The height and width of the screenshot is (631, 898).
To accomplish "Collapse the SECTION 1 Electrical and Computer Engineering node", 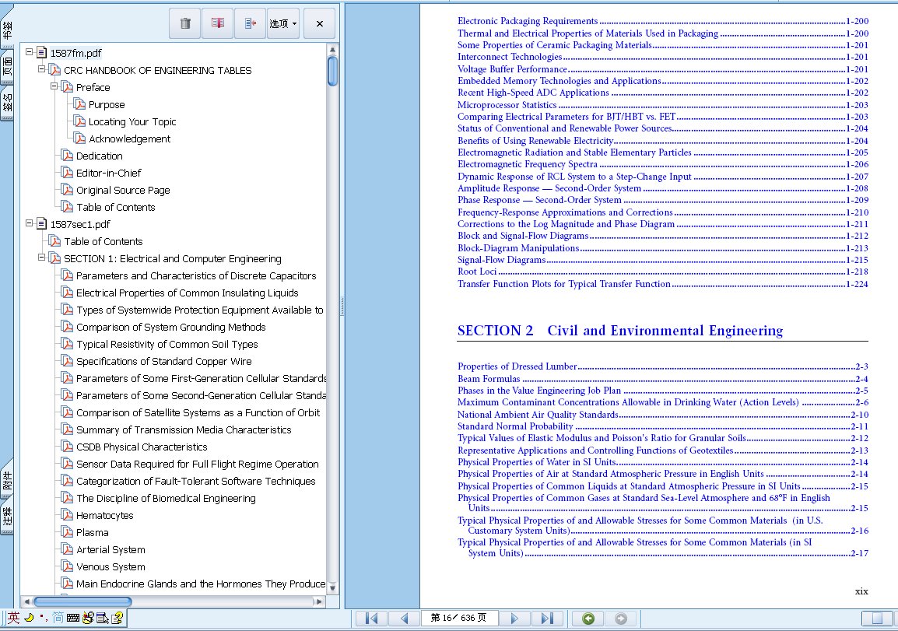I will tap(41, 257).
